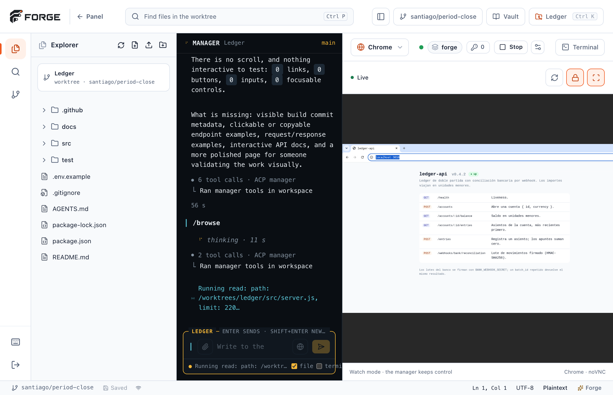Stop the running browser session
613x395 pixels.
tap(511, 47)
